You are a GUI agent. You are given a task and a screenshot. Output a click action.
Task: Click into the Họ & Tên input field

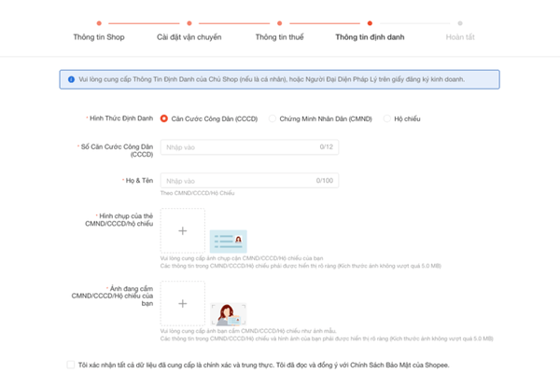[x=247, y=180]
